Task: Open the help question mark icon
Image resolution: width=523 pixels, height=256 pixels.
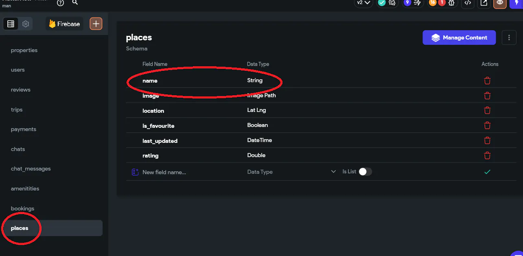Action: pos(61,3)
